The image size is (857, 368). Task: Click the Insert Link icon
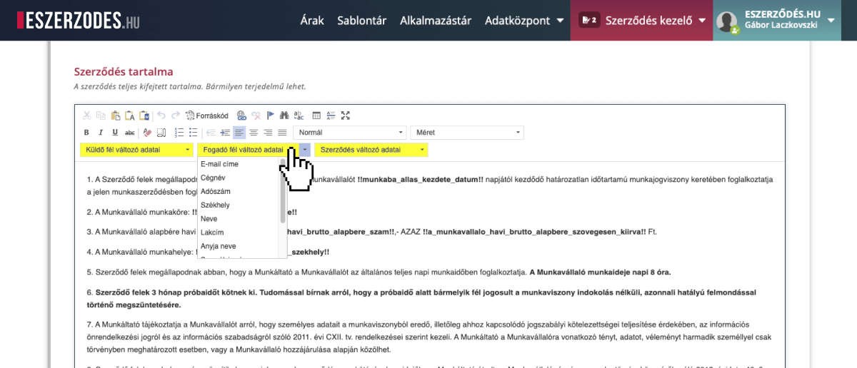(x=241, y=115)
